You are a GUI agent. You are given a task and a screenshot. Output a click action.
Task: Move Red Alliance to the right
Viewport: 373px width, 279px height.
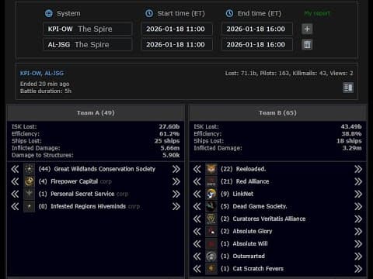[x=358, y=181]
